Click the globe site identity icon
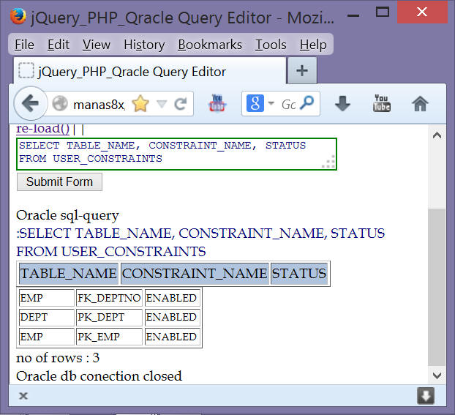Viewport: 455px width, 415px height. (60, 103)
